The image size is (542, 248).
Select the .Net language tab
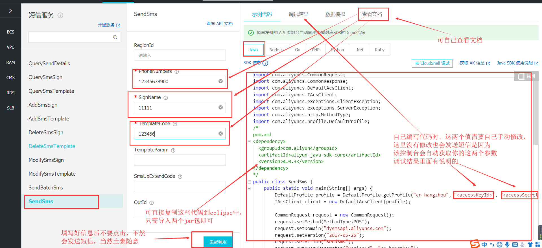360,50
